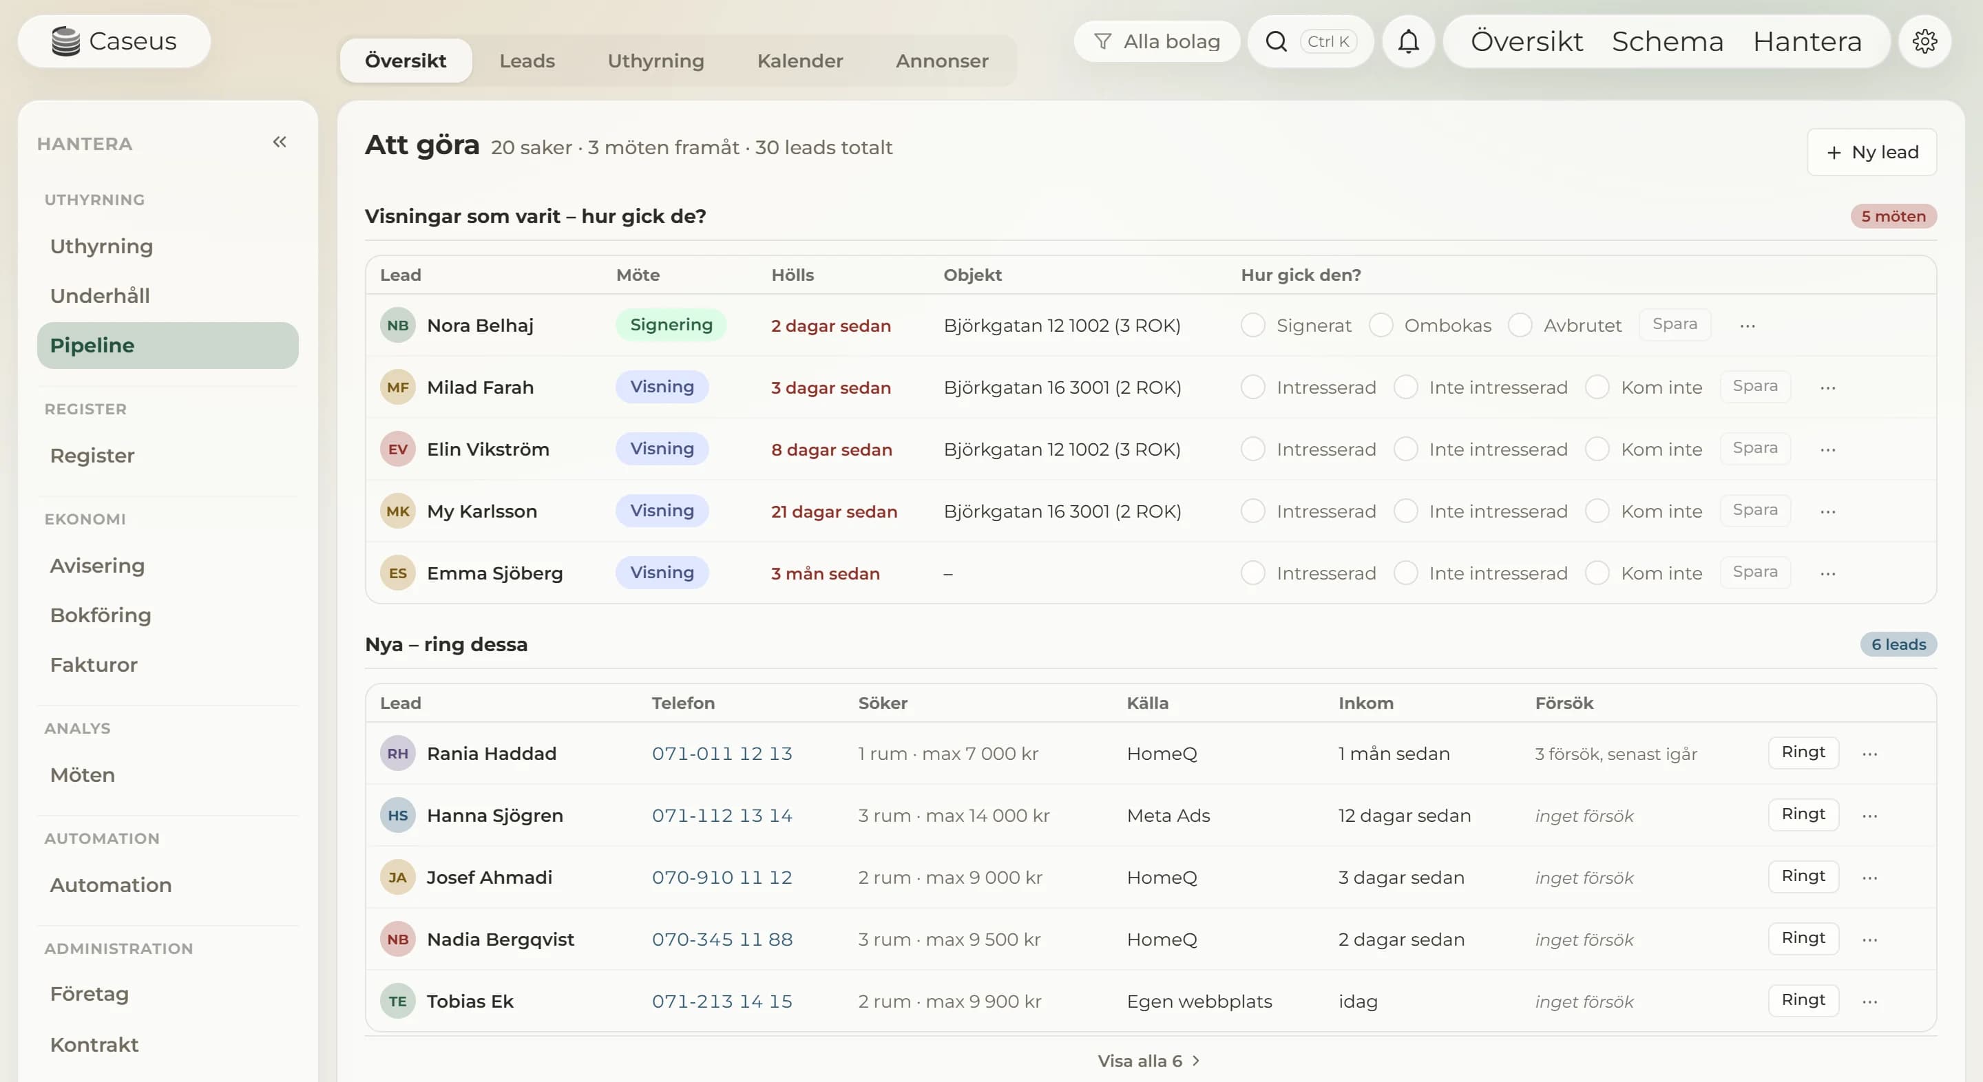Image resolution: width=1983 pixels, height=1082 pixels.
Task: Collapse the Hantera sidebar with double chevron
Action: 280,142
